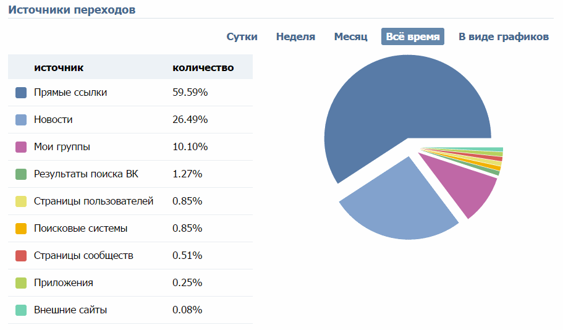The image size is (563, 330).
Task: Click the количество column header
Action: click(203, 67)
